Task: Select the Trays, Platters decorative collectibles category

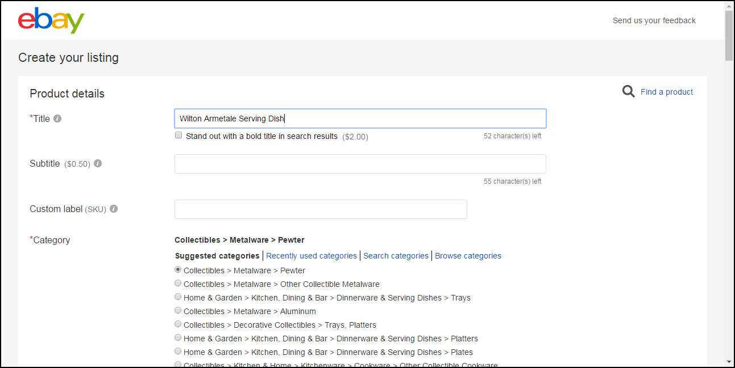Action: pyautogui.click(x=178, y=324)
